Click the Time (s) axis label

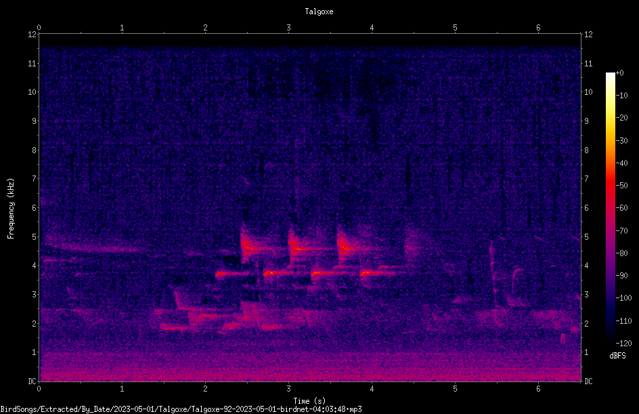click(x=309, y=401)
